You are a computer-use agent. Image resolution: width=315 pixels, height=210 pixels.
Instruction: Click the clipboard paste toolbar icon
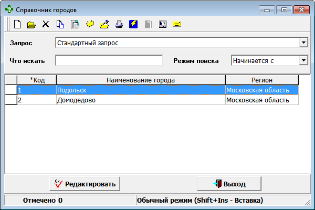(75, 24)
